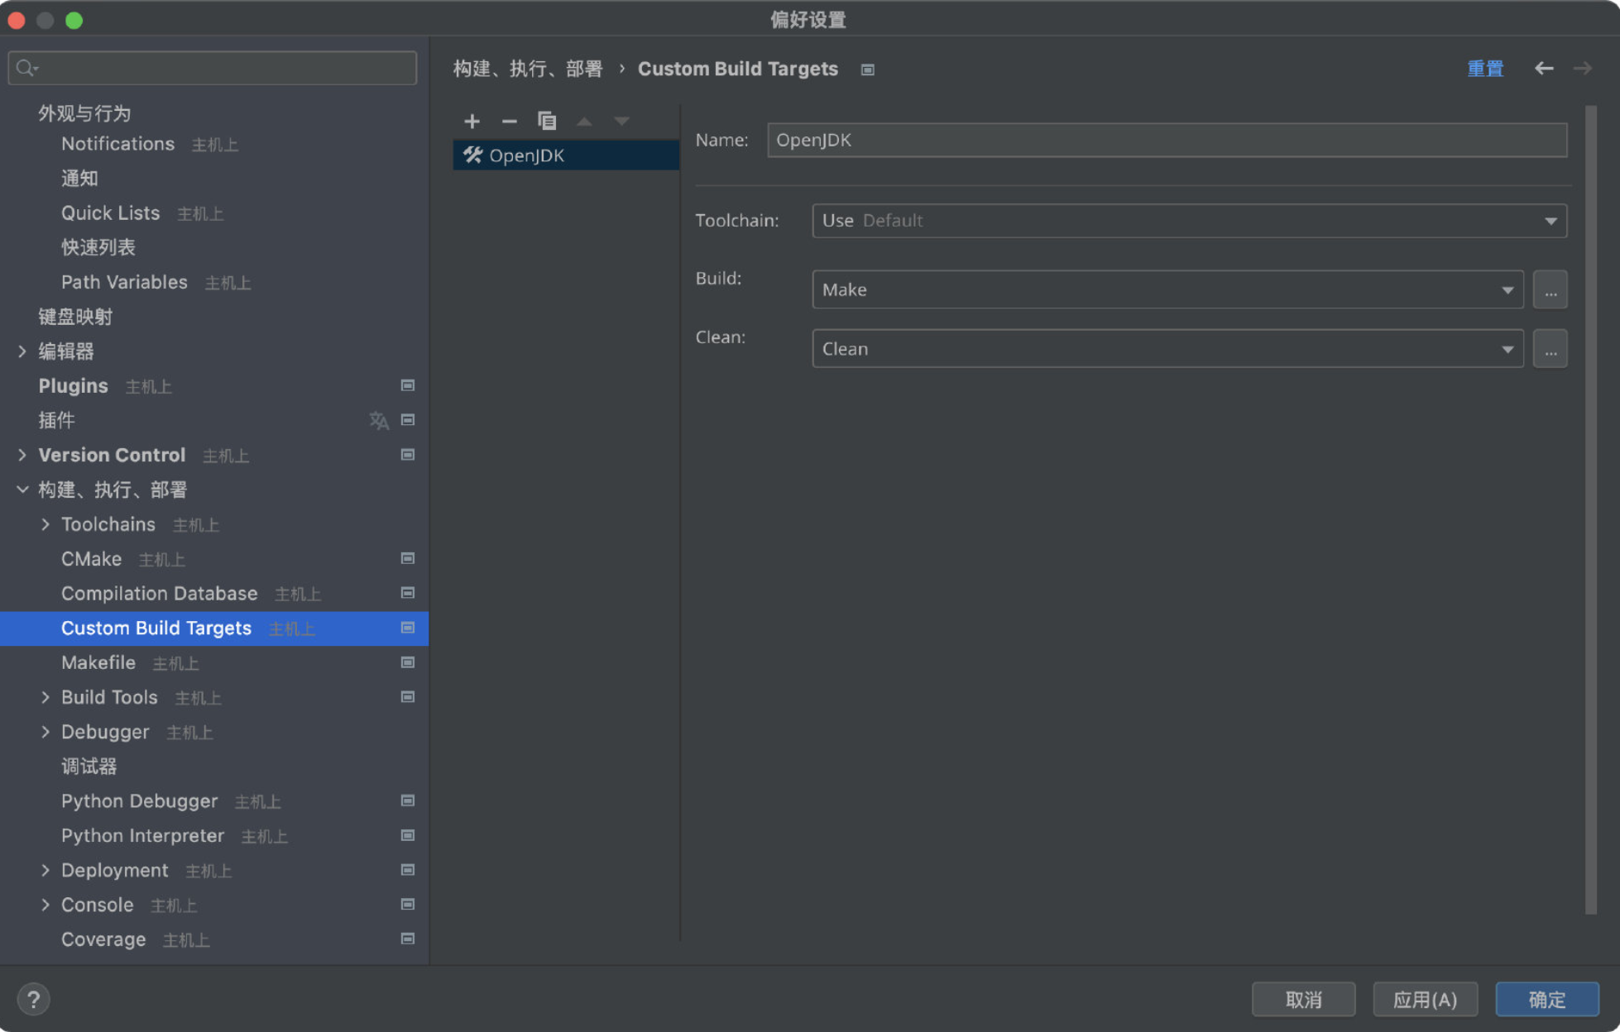Click project icon on Coverage row
Screen dimensions: 1620x1032
coord(408,939)
